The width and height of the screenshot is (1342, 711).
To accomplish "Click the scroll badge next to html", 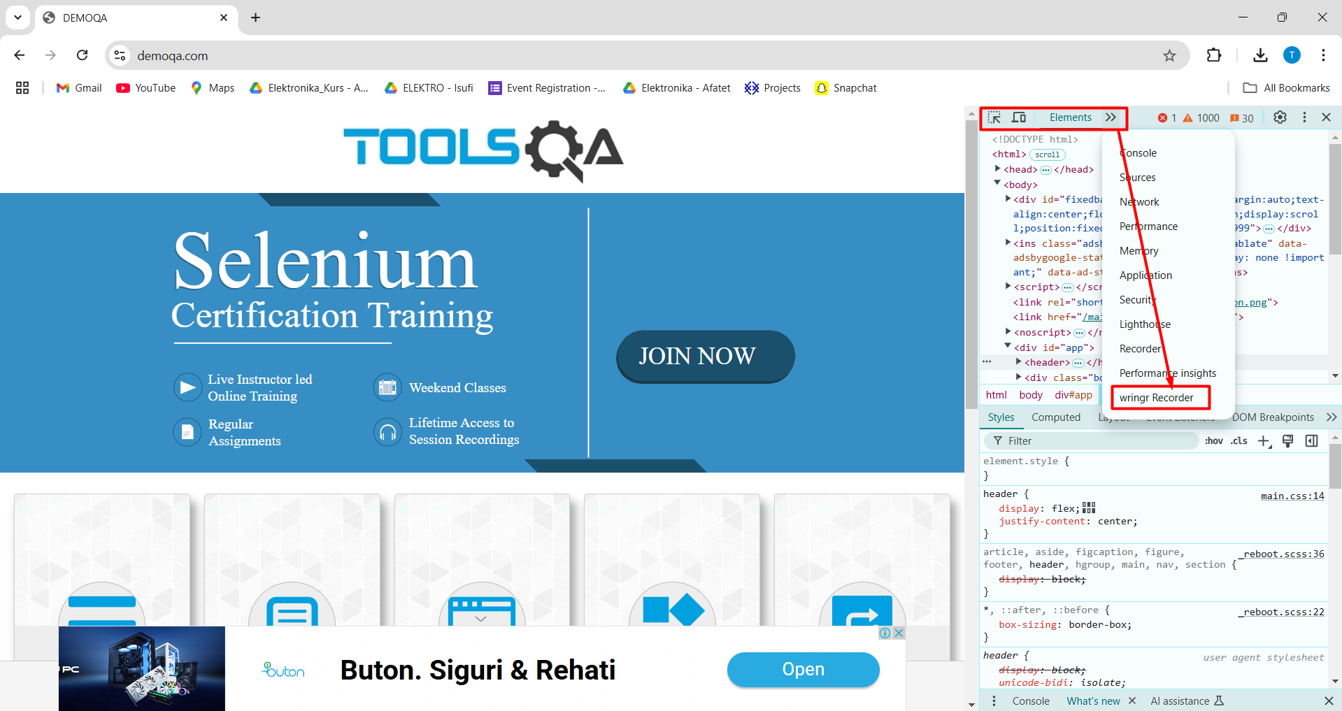I will (1047, 155).
